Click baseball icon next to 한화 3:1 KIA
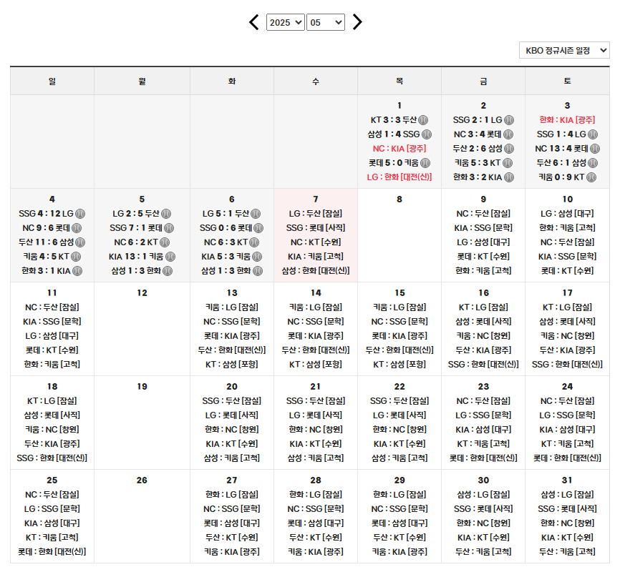This screenshot has height=572, width=620. pyautogui.click(x=77, y=271)
